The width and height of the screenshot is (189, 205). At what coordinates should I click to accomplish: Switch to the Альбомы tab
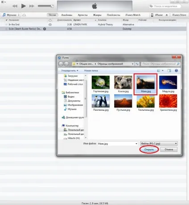[x=67, y=15]
